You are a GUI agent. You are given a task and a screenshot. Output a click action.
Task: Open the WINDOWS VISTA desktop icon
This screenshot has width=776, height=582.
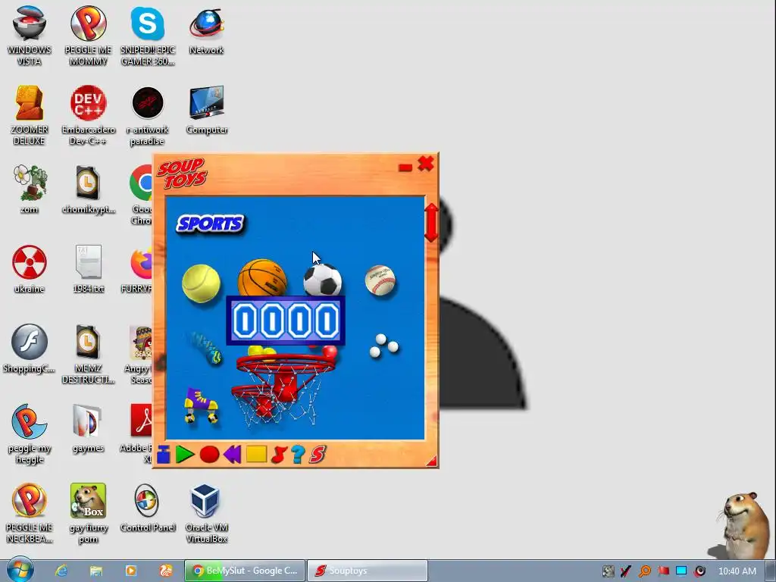30,36
